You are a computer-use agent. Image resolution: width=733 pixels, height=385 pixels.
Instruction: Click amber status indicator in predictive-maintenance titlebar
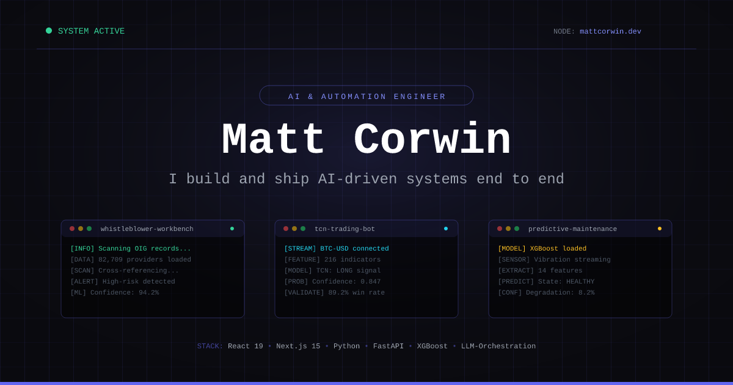pyautogui.click(x=660, y=229)
